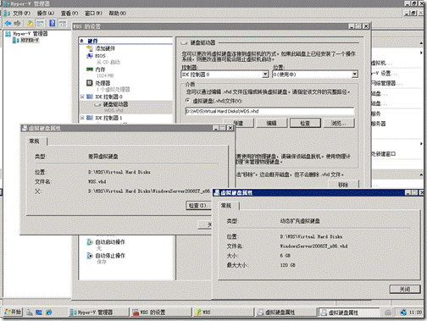This screenshot has width=427, height=321.
Task: Select 自动停止操作 setting
Action: coord(110,256)
